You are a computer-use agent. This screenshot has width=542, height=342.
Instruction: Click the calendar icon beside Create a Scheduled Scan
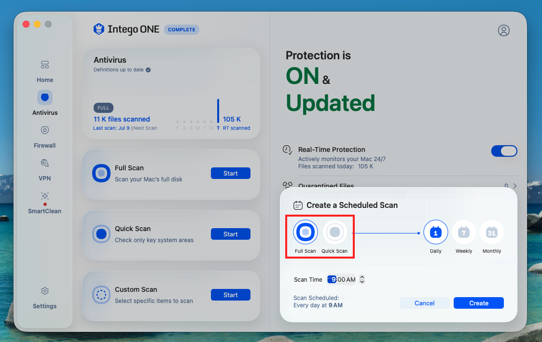point(298,205)
